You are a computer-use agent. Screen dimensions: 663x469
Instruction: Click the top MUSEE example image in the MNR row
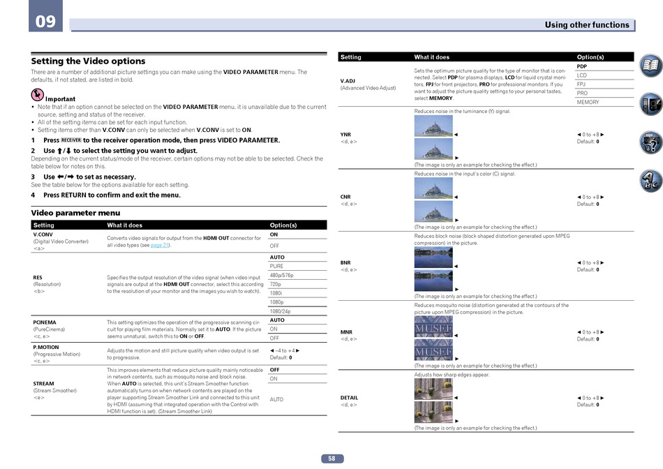pyautogui.click(x=433, y=327)
